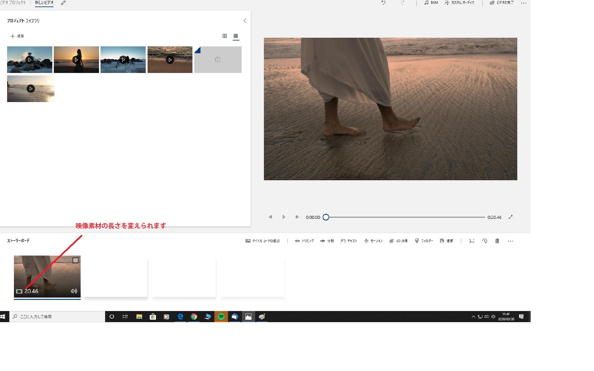Open 3D 効果 effects
The width and height of the screenshot is (594, 371).
[x=398, y=241]
